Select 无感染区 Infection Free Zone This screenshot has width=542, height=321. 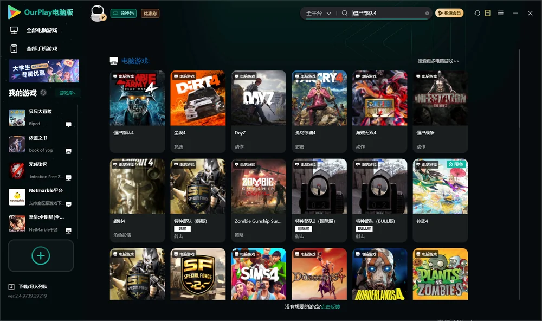41,170
